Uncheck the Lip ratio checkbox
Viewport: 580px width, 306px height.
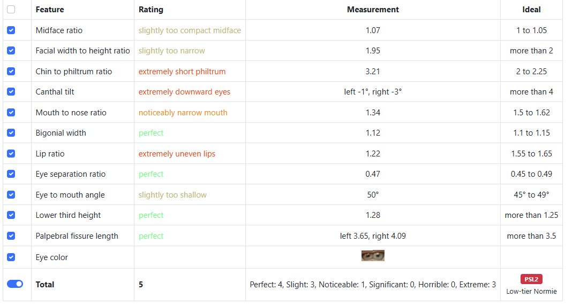tap(11, 153)
